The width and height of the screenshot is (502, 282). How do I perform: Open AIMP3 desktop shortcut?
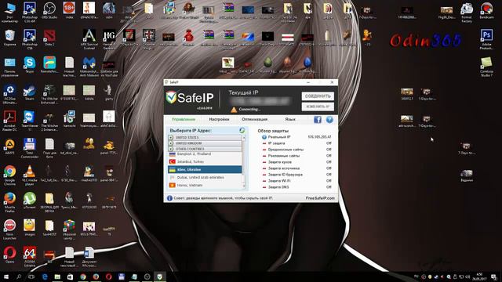pyautogui.click(x=9, y=146)
